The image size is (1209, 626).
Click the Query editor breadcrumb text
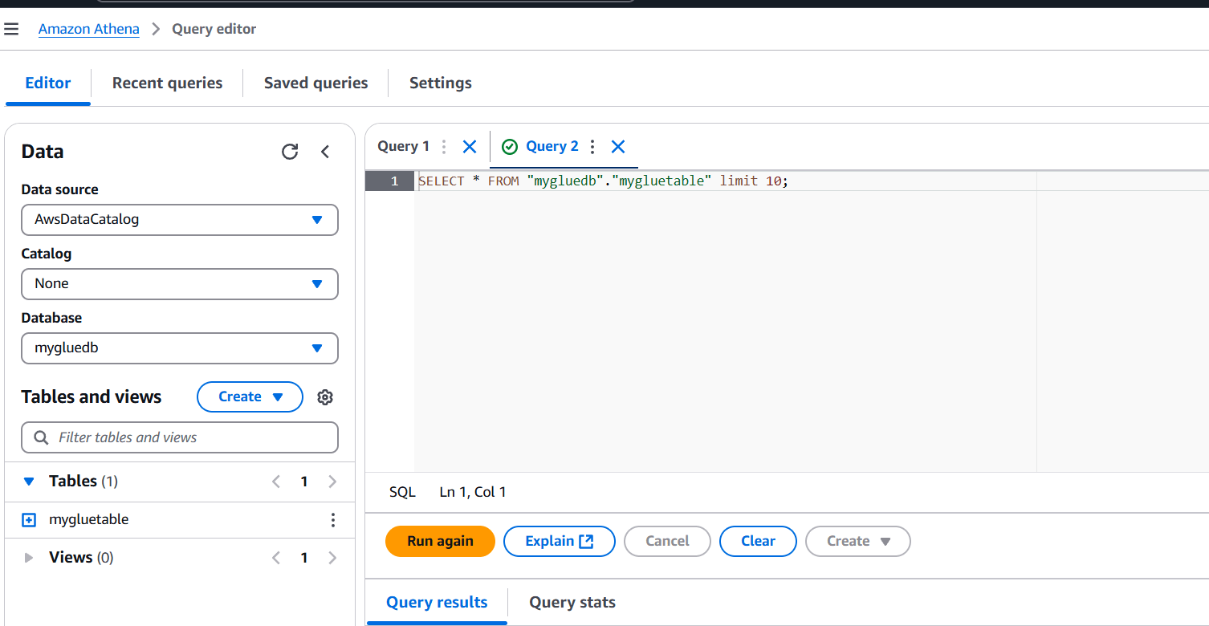click(214, 29)
